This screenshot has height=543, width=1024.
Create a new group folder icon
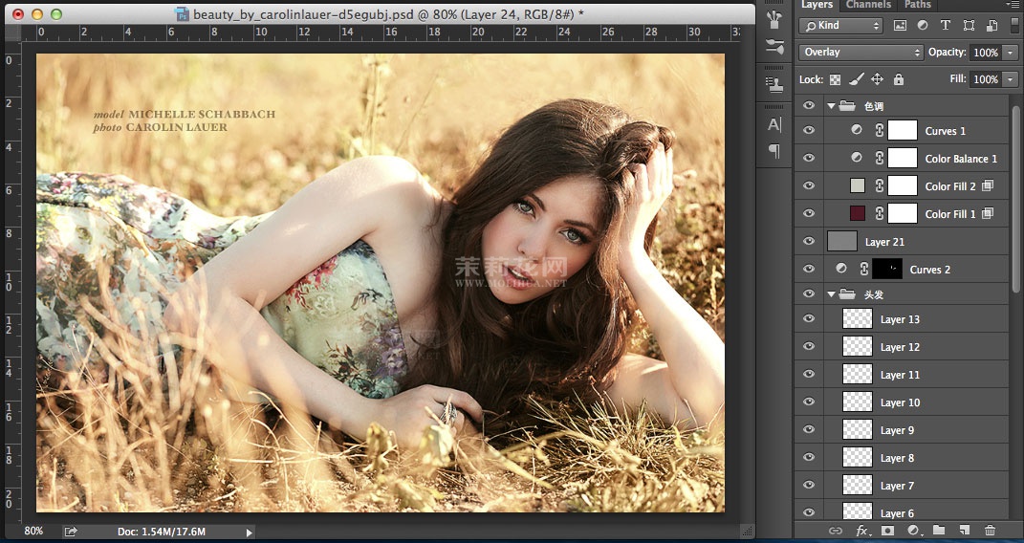(x=939, y=530)
